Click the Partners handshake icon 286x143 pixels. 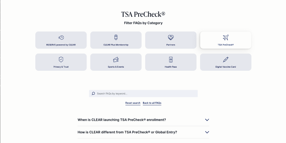pos(171,38)
